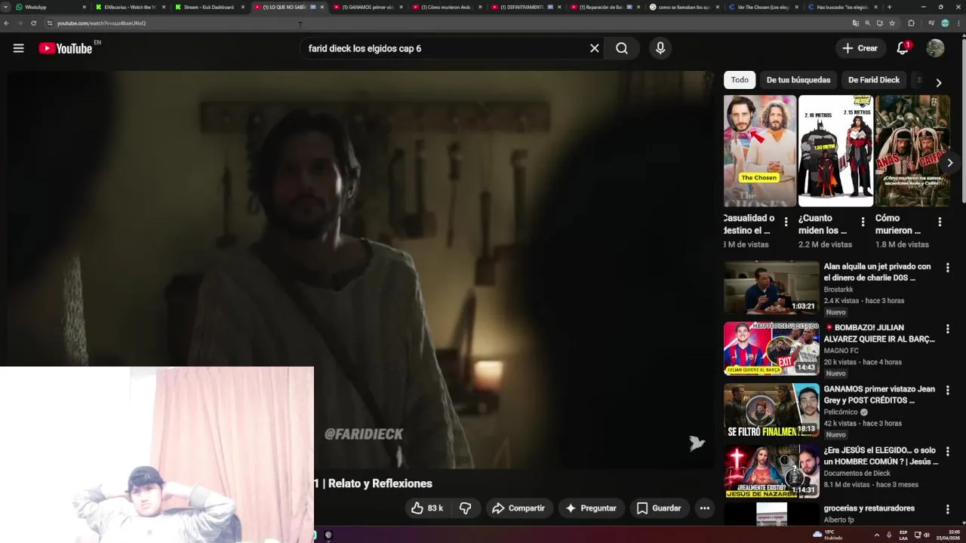
Task: Open the Pelicómico channel name
Action: (x=841, y=413)
